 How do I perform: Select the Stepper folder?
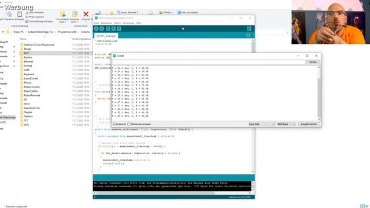pyautogui.click(x=28, y=112)
